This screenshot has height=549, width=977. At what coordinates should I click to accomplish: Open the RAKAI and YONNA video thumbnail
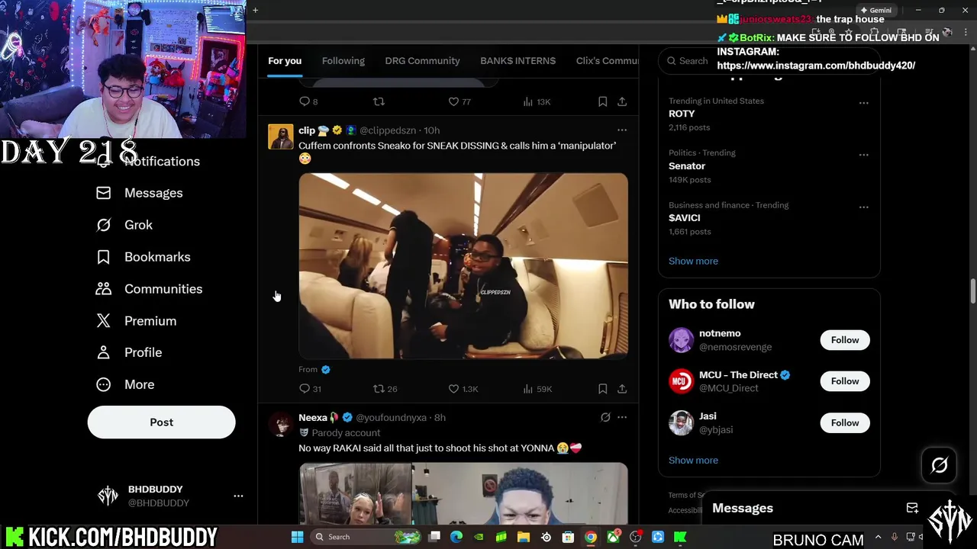point(463,493)
